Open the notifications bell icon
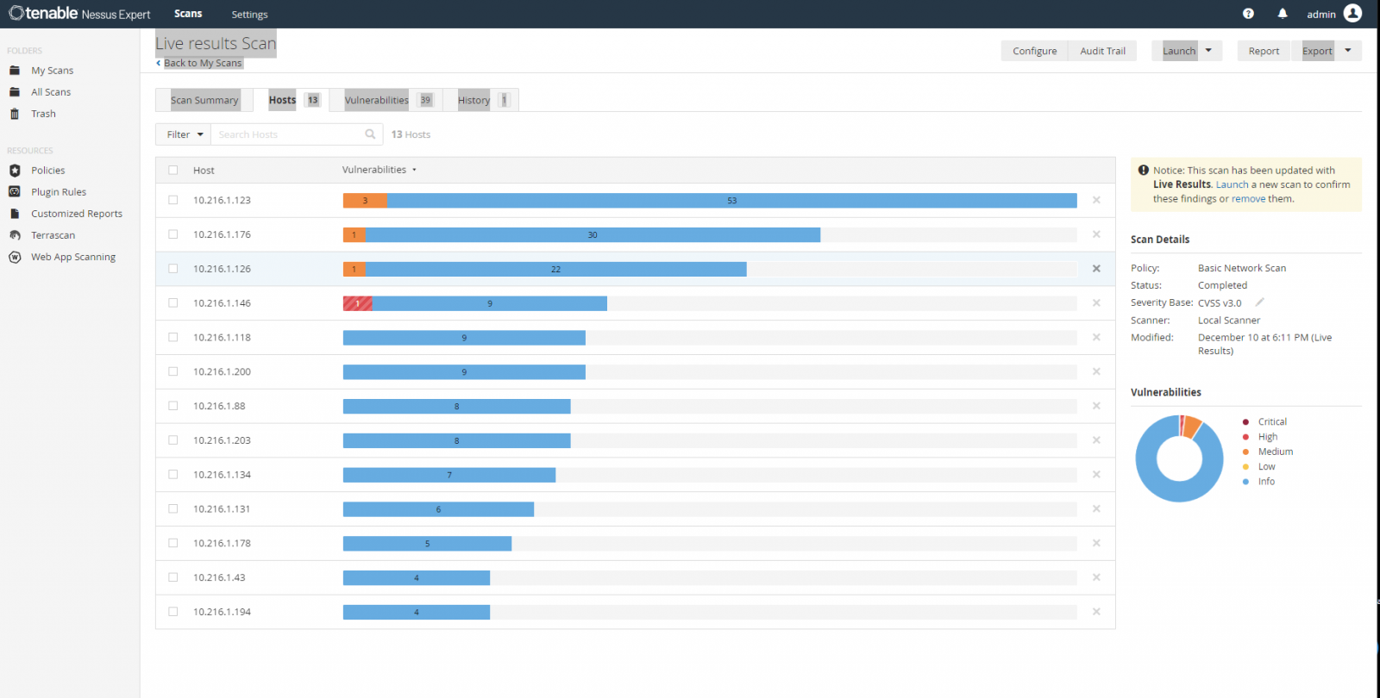1380x698 pixels. [x=1283, y=14]
